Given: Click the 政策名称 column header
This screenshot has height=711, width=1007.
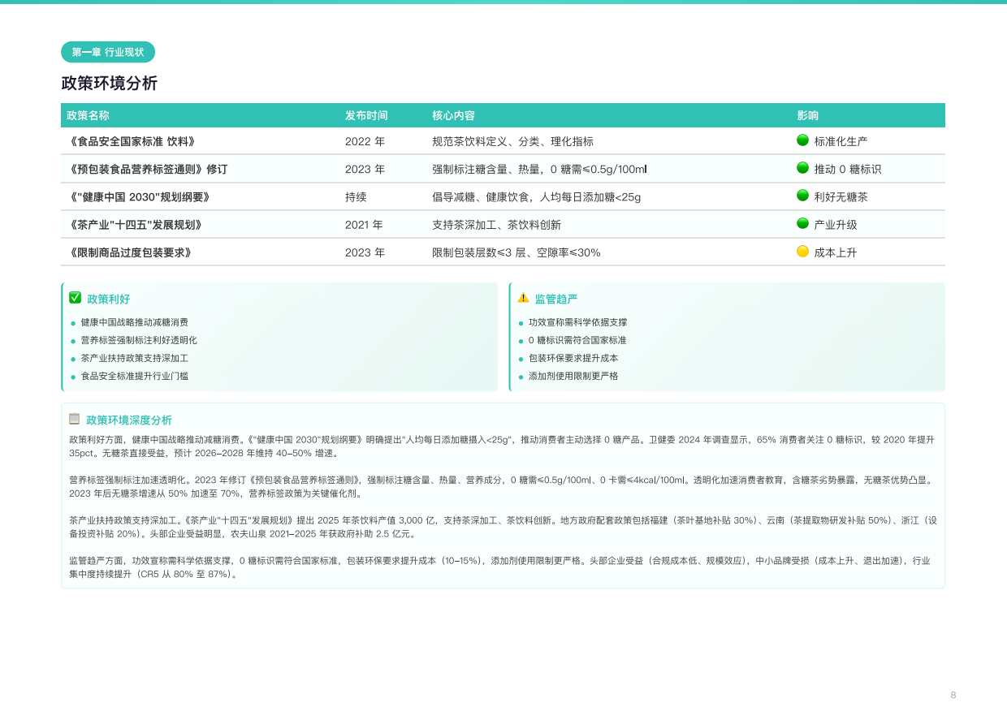Looking at the screenshot, I should (x=88, y=115).
